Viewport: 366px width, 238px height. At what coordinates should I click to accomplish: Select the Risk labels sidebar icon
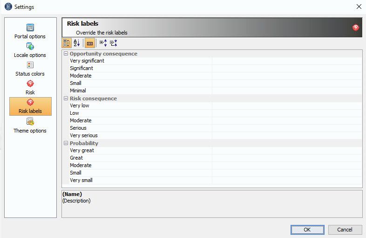tap(30, 102)
